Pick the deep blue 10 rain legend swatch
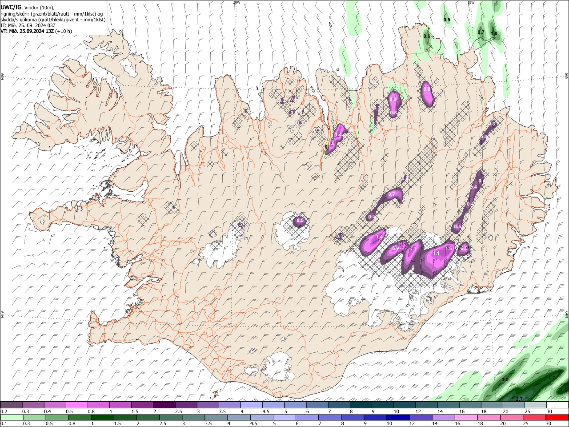Viewport: 569px width, 427px height. pos(398,417)
